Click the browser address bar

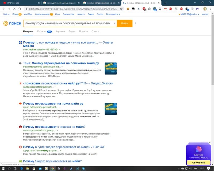click(x=73, y=9)
